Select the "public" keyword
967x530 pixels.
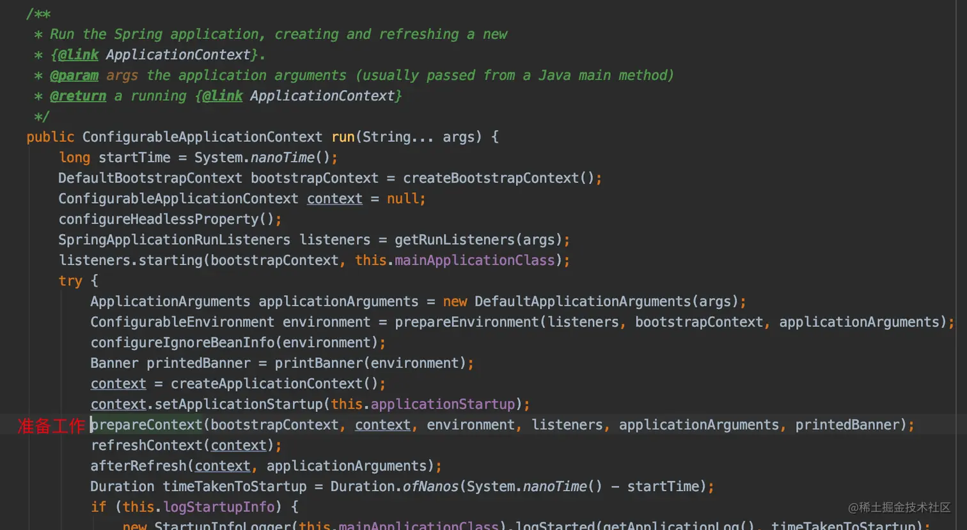pos(51,137)
